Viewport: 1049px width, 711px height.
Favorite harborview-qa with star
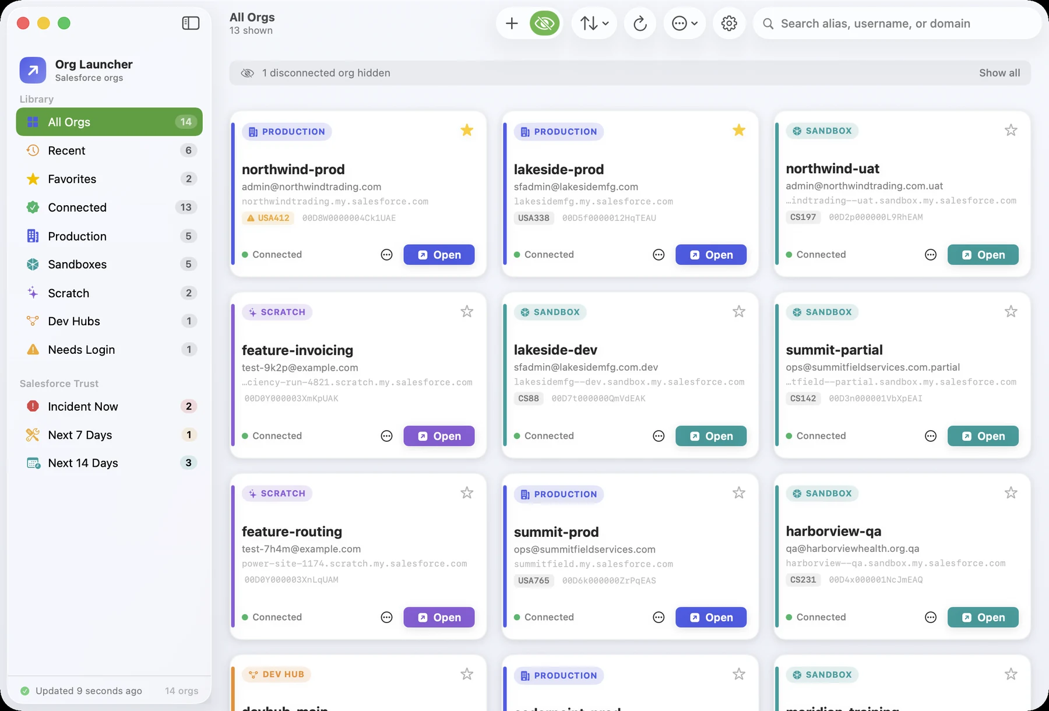click(x=1011, y=492)
